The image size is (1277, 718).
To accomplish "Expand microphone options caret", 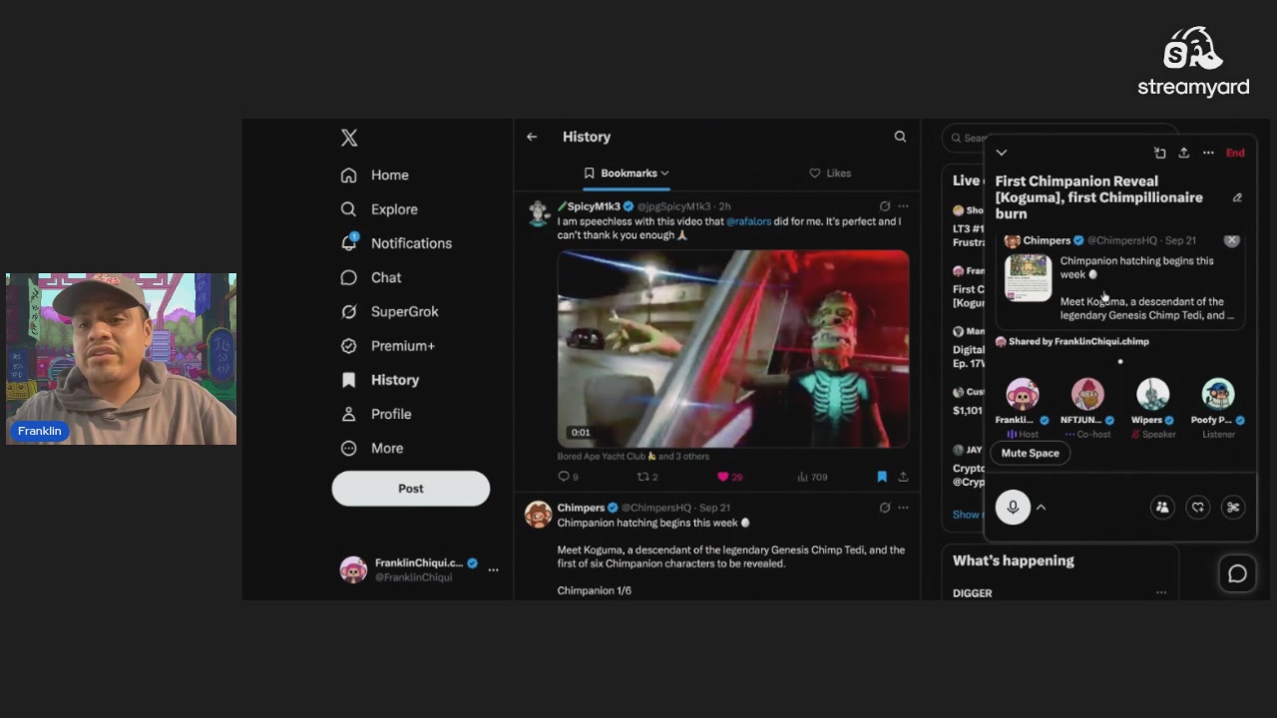I will click(1041, 508).
